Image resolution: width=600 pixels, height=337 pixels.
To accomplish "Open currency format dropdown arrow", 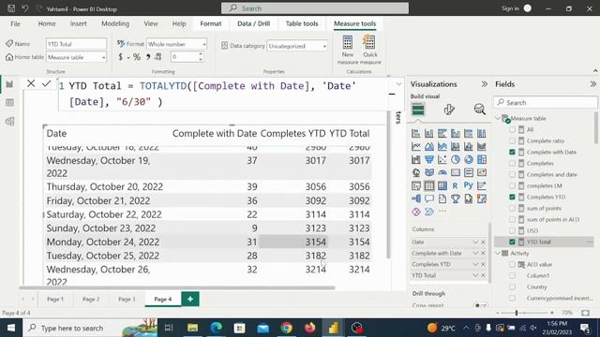I will [x=128, y=57].
